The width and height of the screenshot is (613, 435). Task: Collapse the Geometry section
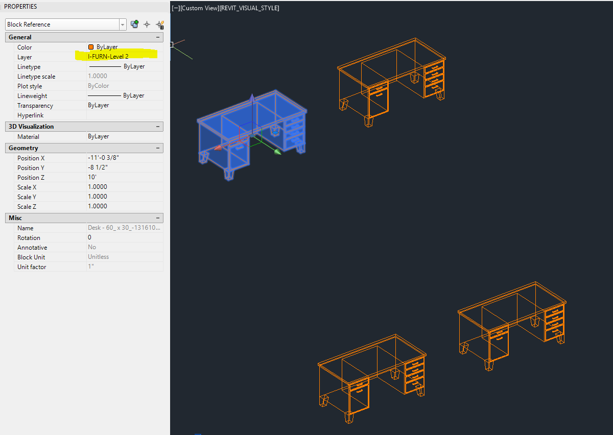(x=157, y=148)
